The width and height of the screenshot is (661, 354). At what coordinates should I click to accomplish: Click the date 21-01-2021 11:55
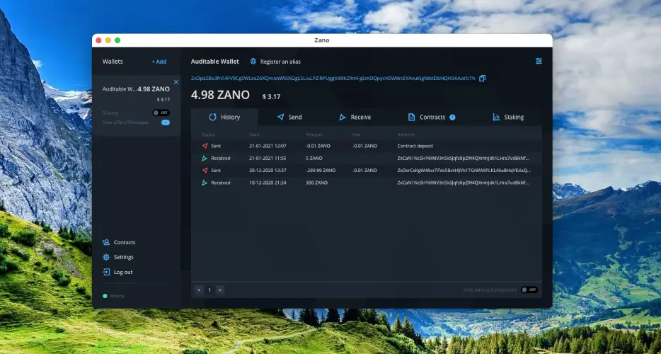[268, 158]
